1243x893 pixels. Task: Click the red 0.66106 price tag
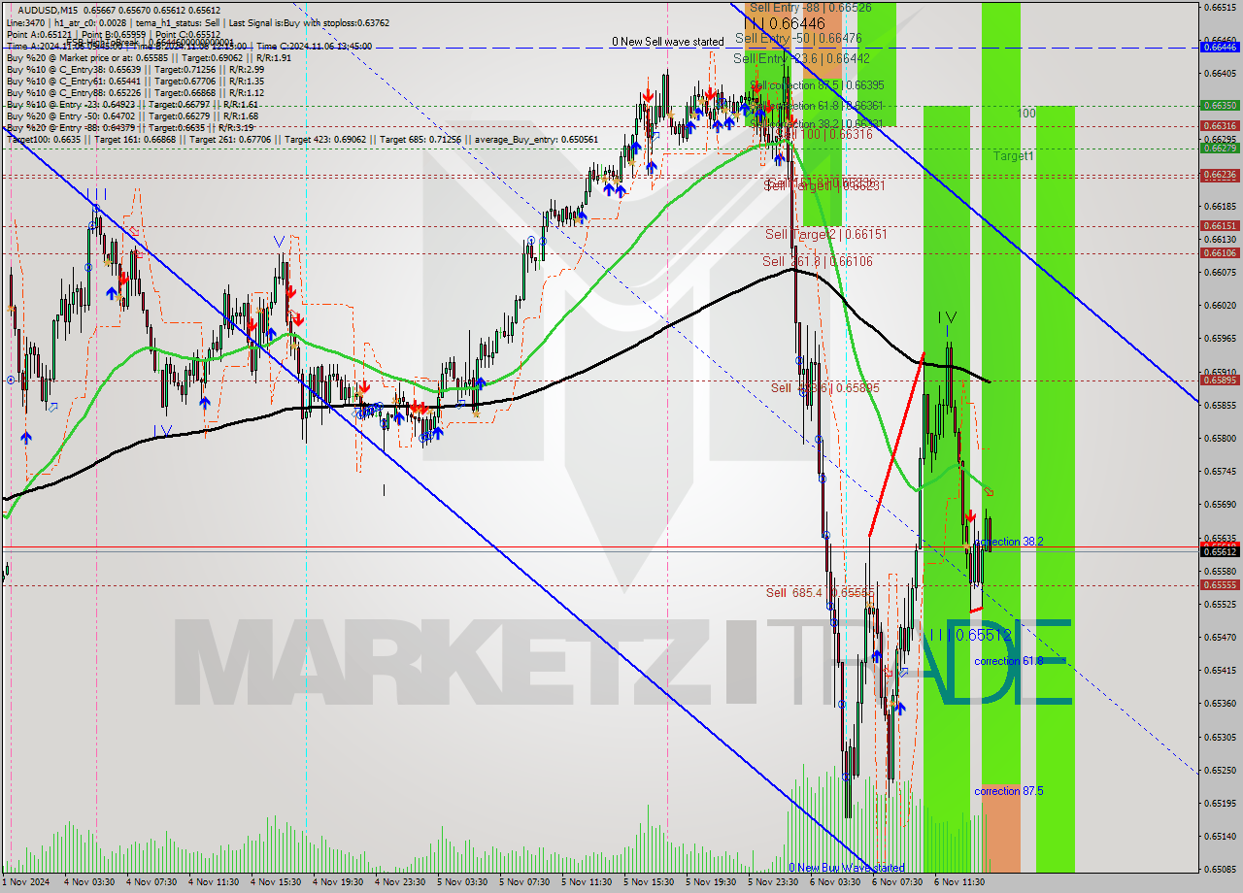pos(1219,252)
